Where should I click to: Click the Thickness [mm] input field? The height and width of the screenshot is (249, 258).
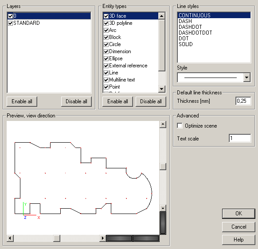click(x=243, y=101)
